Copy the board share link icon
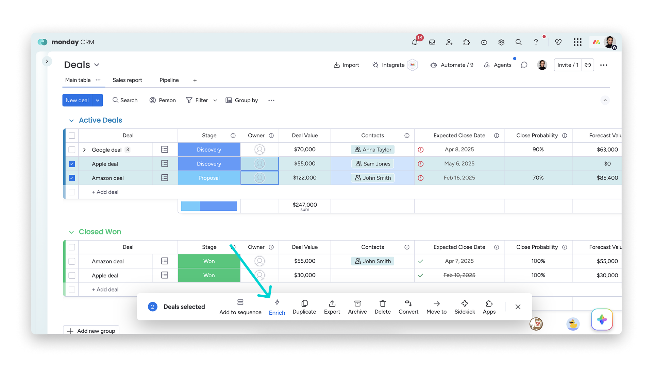 [588, 65]
